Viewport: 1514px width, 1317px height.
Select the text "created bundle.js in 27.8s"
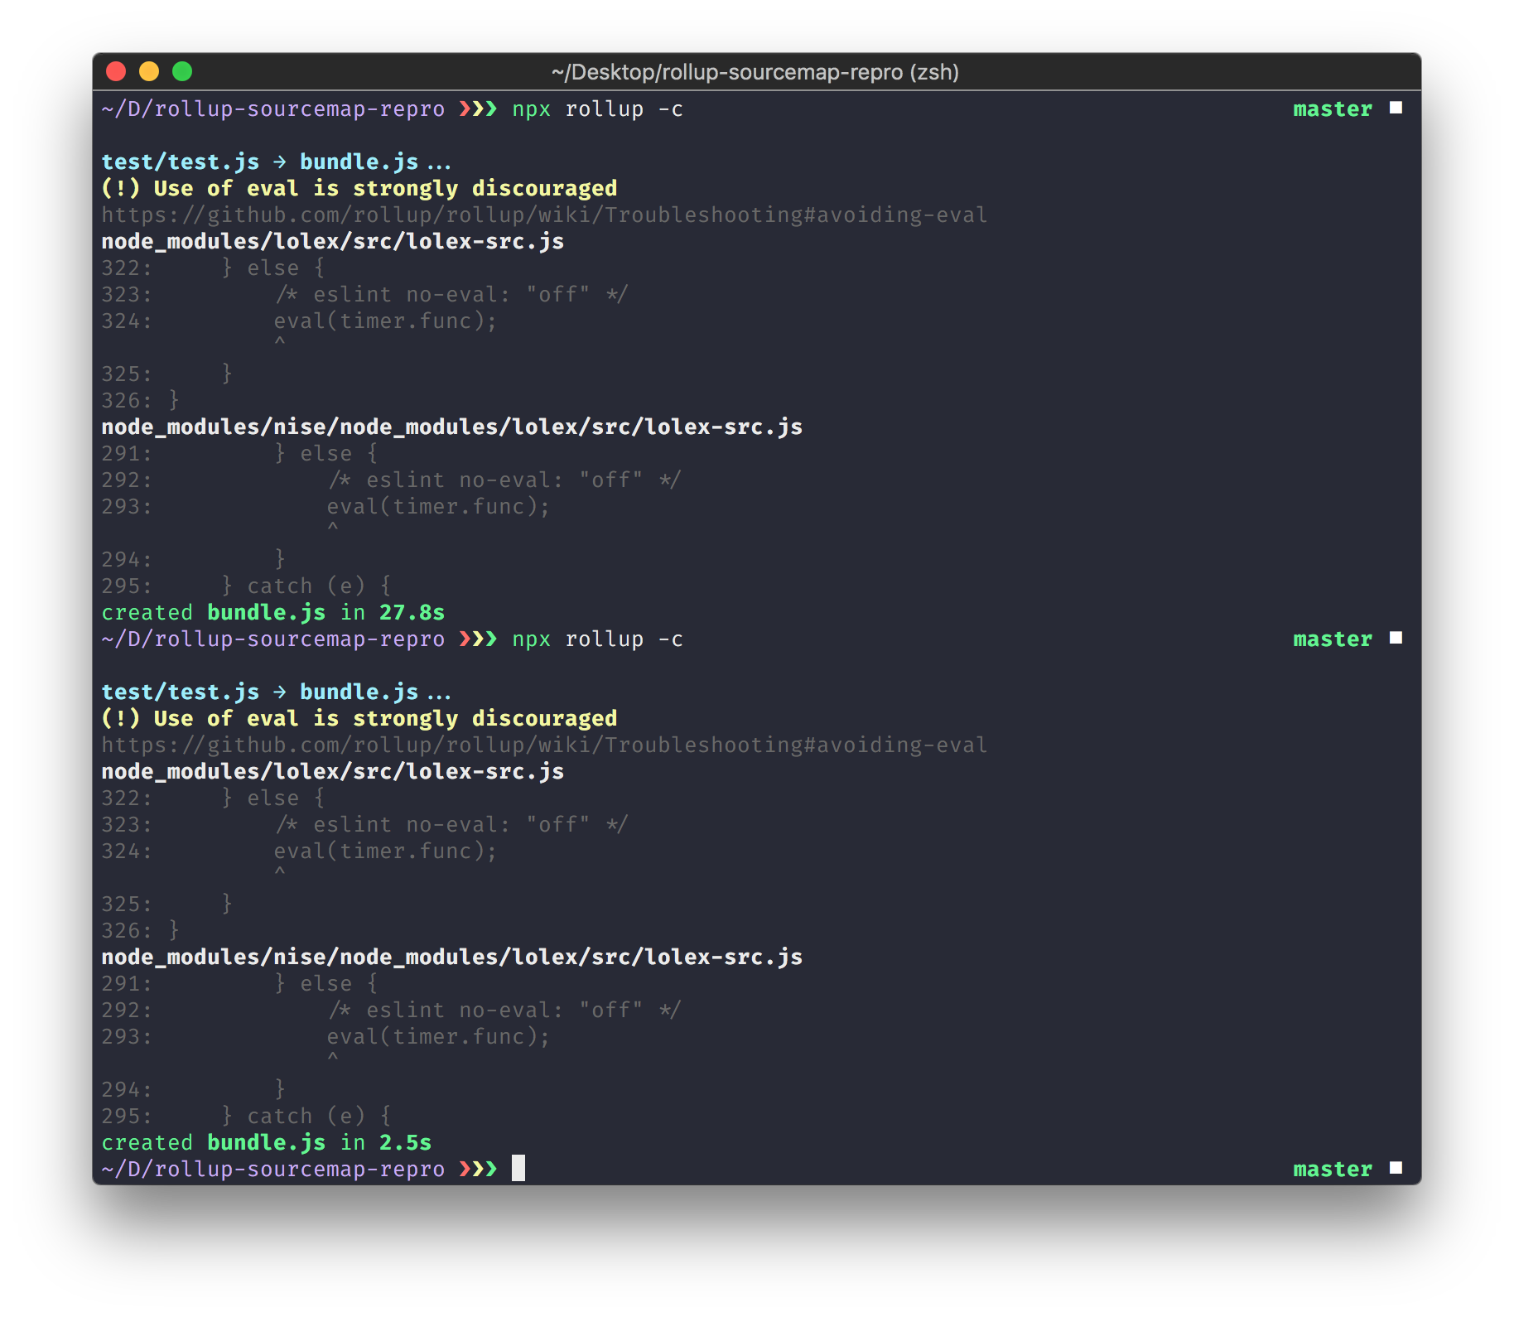click(273, 612)
